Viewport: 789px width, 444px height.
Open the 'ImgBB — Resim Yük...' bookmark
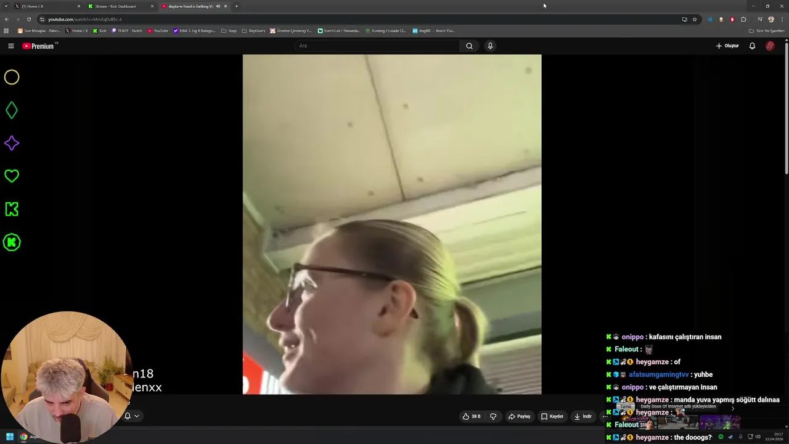(x=433, y=30)
